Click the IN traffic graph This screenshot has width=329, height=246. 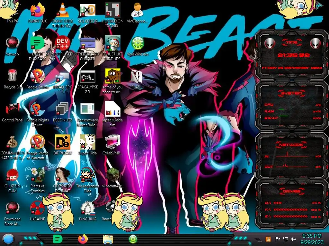click(292, 155)
